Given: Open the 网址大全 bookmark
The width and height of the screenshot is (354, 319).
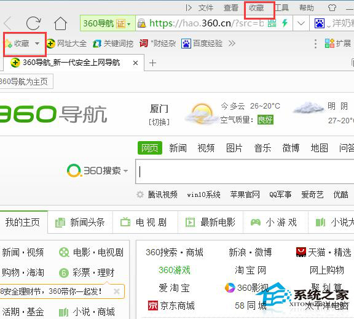Looking at the screenshot, I should [x=66, y=44].
